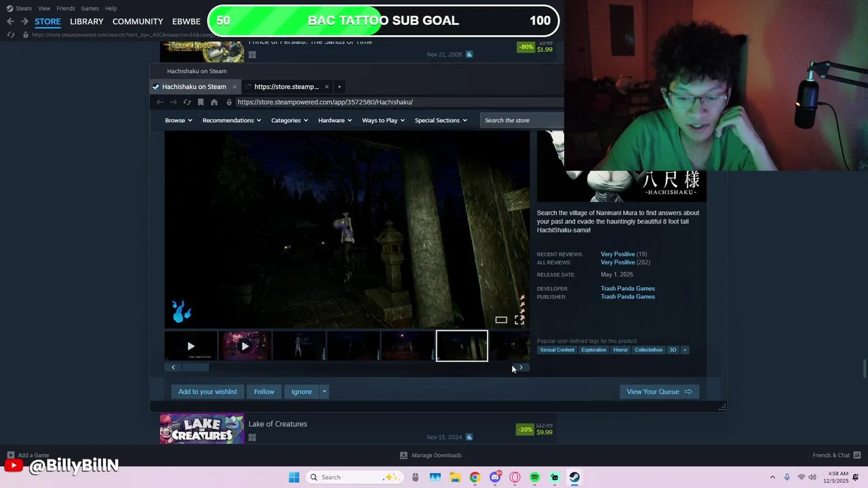Image resolution: width=868 pixels, height=488 pixels.
Task: Open Very Positive recent reviews
Action: (618, 254)
